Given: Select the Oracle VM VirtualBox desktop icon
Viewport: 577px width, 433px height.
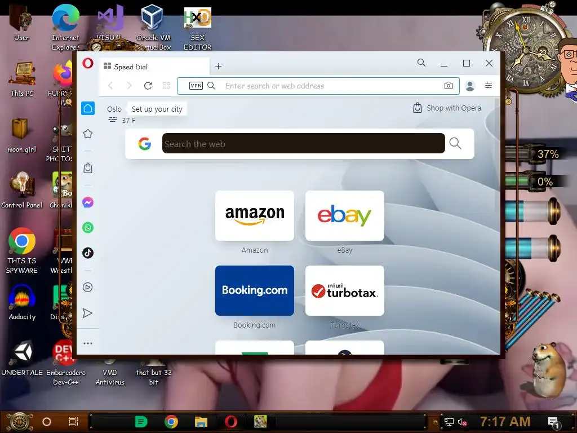Looking at the screenshot, I should [x=153, y=28].
